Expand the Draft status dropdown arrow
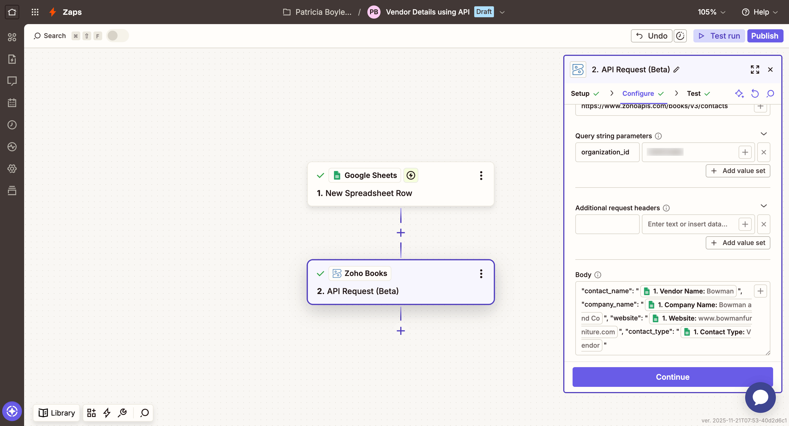Viewport: 789px width, 426px height. 502,12
